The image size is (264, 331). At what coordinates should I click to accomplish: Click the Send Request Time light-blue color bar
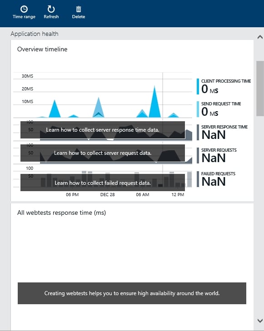click(x=198, y=109)
